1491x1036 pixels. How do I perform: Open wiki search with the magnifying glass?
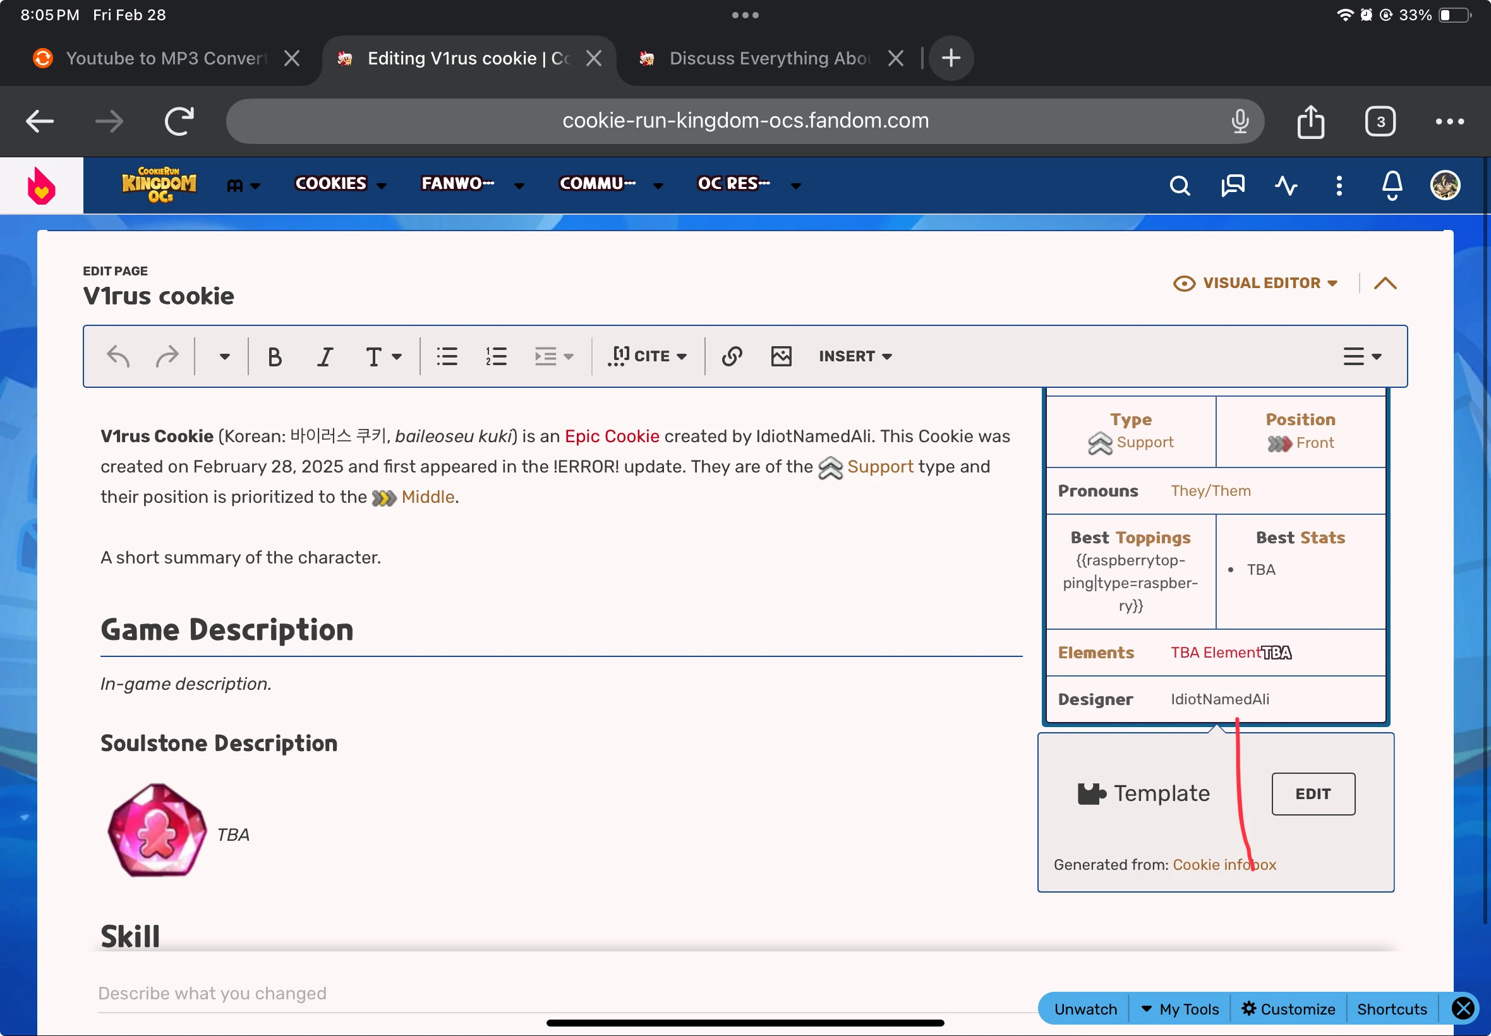pos(1180,185)
